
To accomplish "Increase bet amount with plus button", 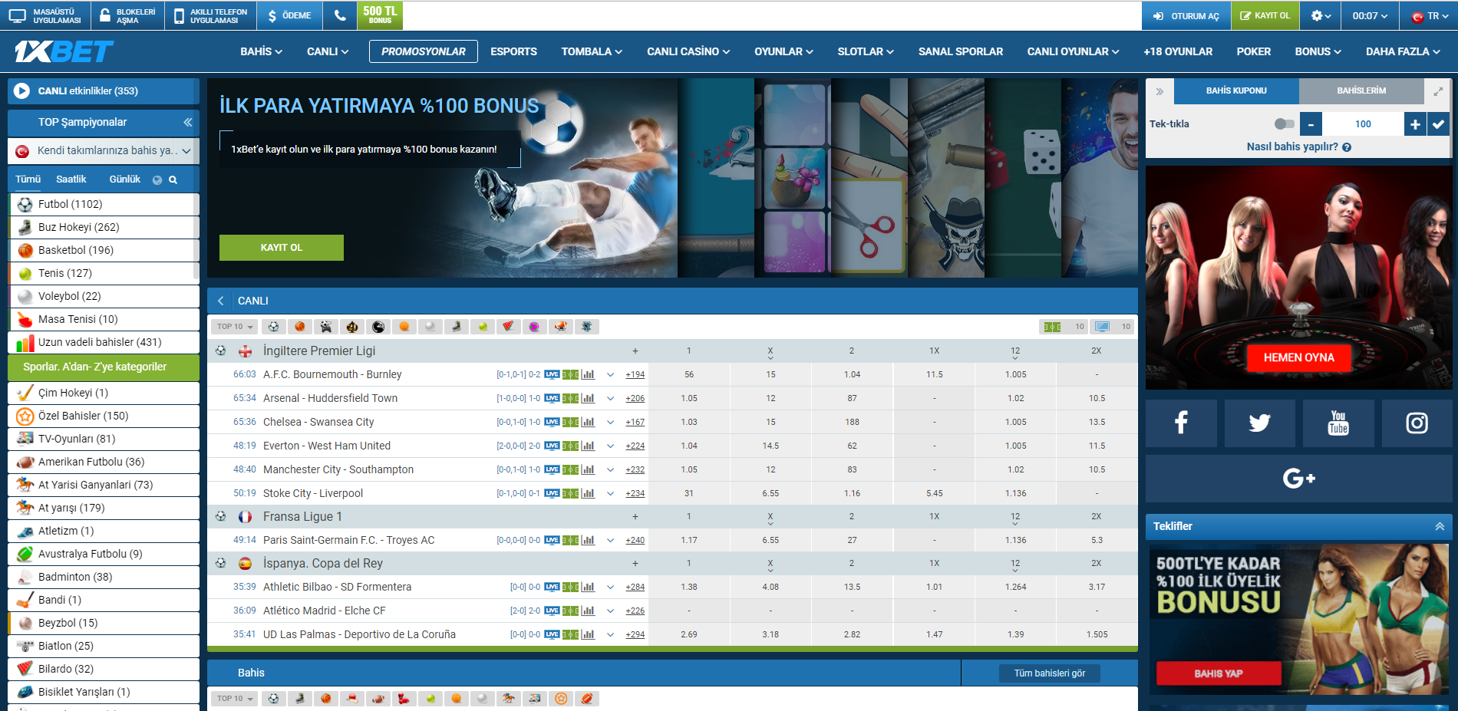I will pos(1415,124).
